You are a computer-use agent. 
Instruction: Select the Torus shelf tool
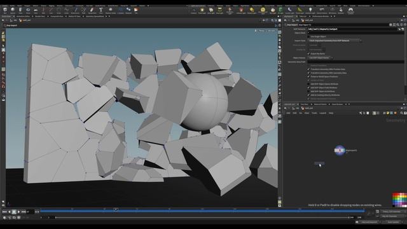click(x=28, y=10)
